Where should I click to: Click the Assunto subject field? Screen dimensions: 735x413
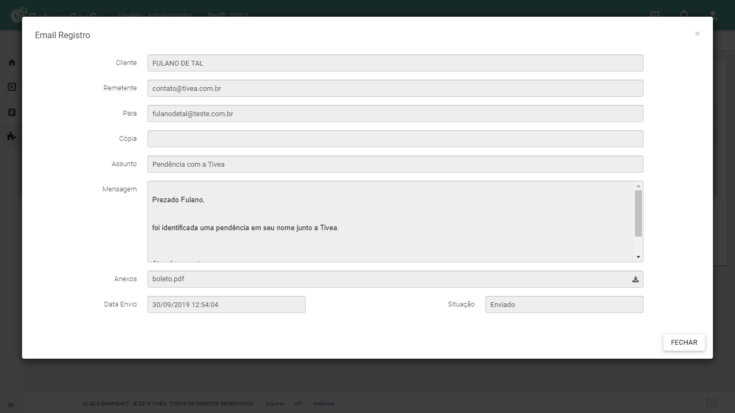tap(395, 164)
